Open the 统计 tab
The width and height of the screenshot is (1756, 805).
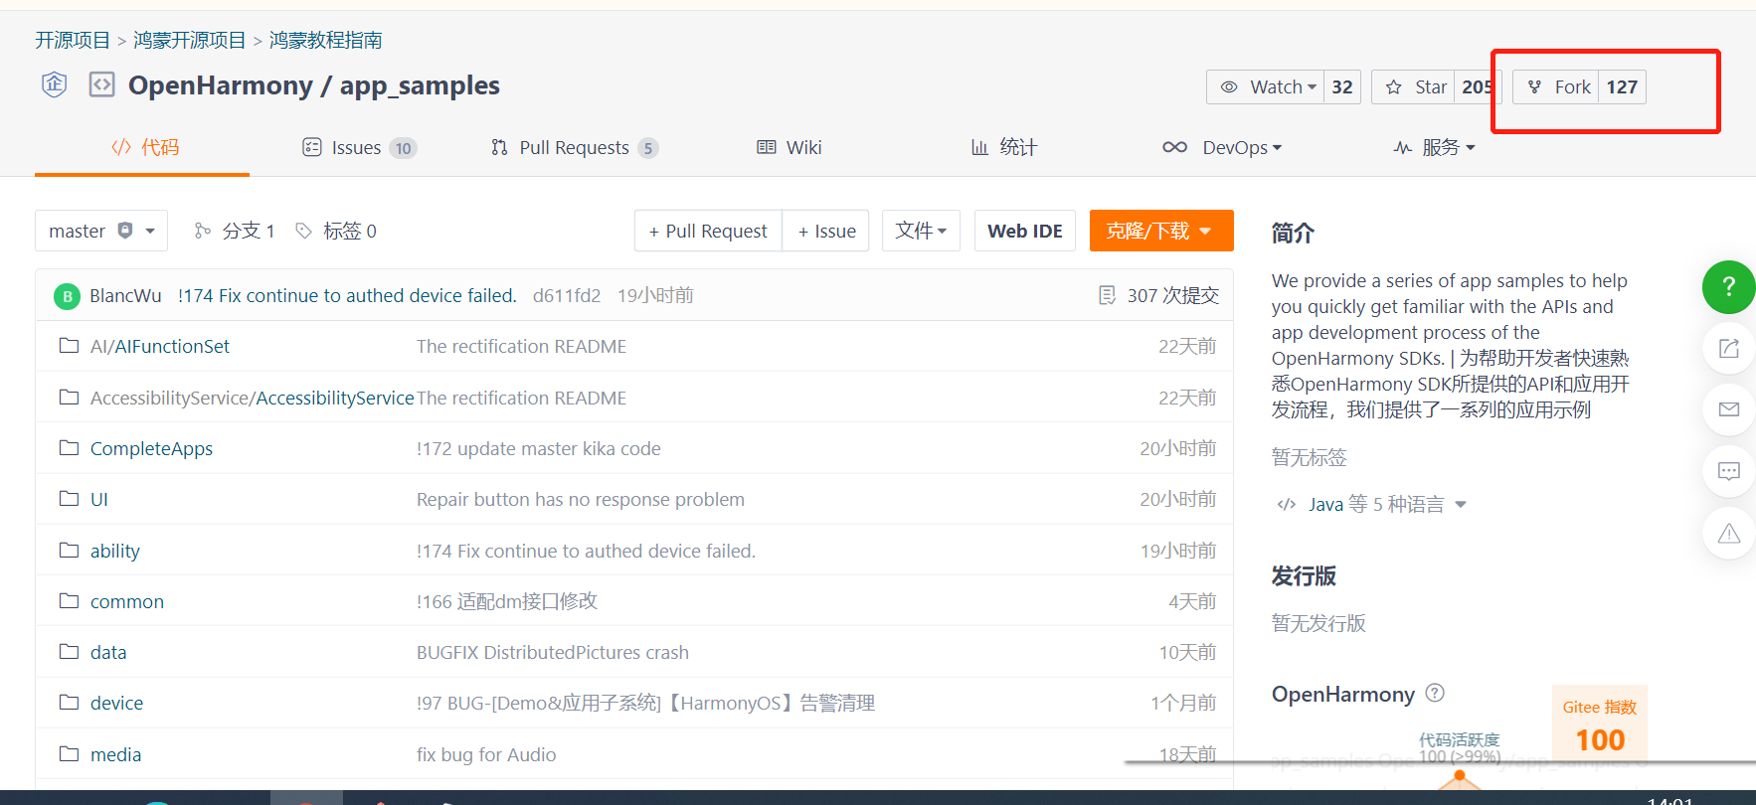1003,147
